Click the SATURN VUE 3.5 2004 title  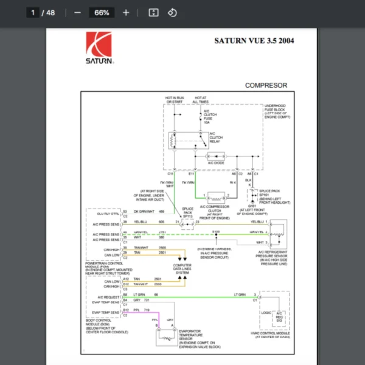tap(255, 41)
